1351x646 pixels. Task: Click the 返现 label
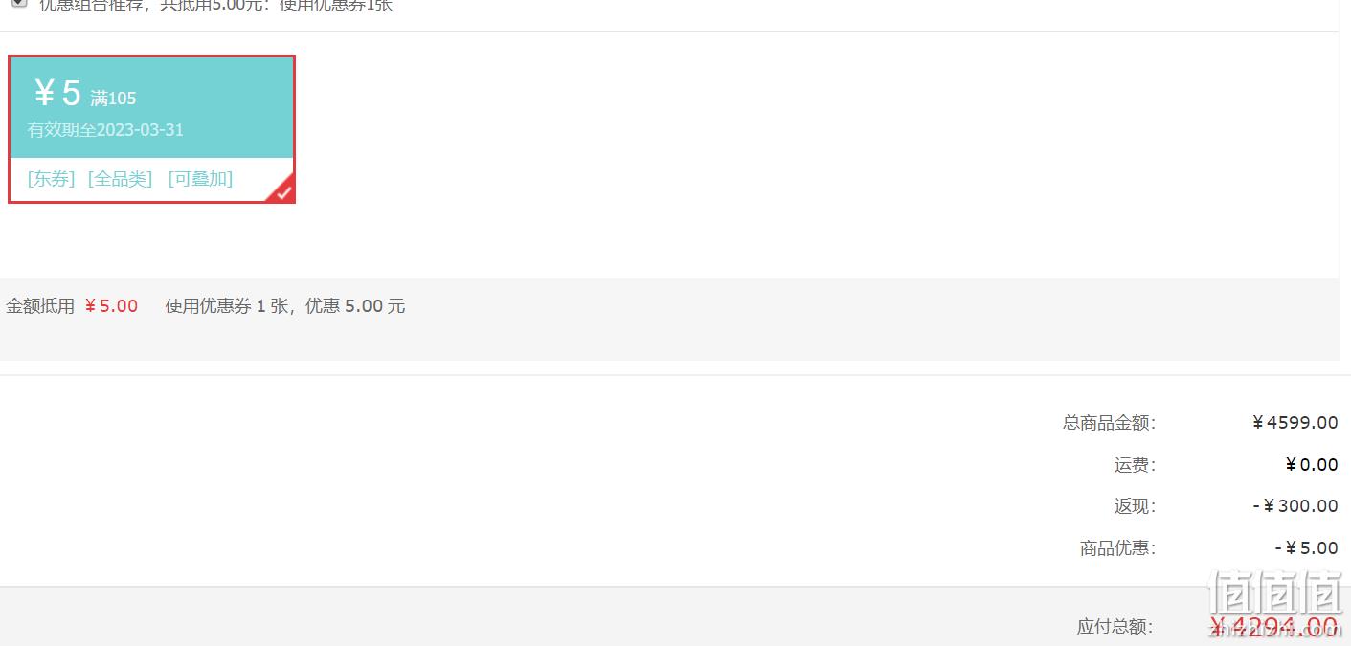1136,506
